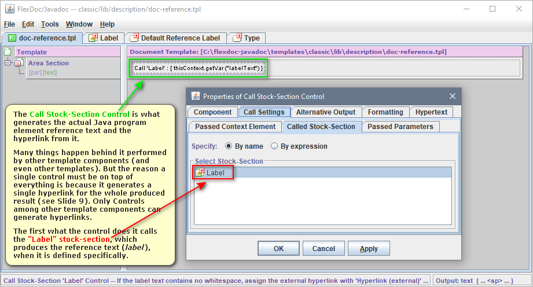
Task: Select the Call 'Label' control in template
Action: (199, 68)
